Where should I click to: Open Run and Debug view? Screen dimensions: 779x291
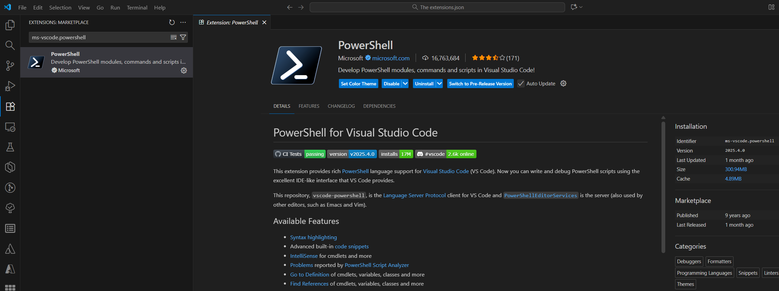(10, 86)
